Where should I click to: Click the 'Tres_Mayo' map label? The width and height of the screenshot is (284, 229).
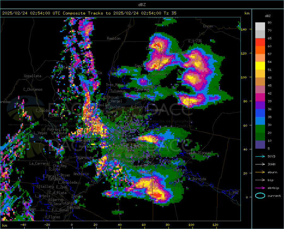point(114,85)
